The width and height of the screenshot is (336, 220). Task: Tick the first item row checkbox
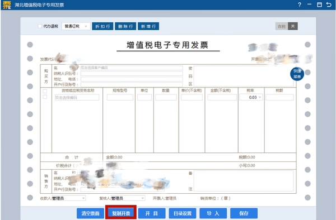click(x=45, y=97)
